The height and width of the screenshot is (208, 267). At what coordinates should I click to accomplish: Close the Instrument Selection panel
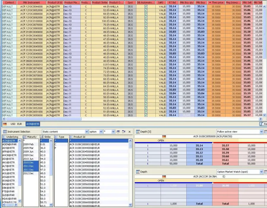[x=129, y=132]
